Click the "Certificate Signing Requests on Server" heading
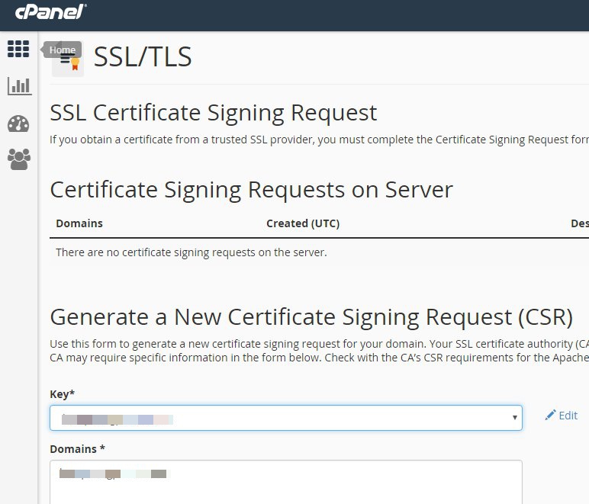This screenshot has width=589, height=504. 251,189
